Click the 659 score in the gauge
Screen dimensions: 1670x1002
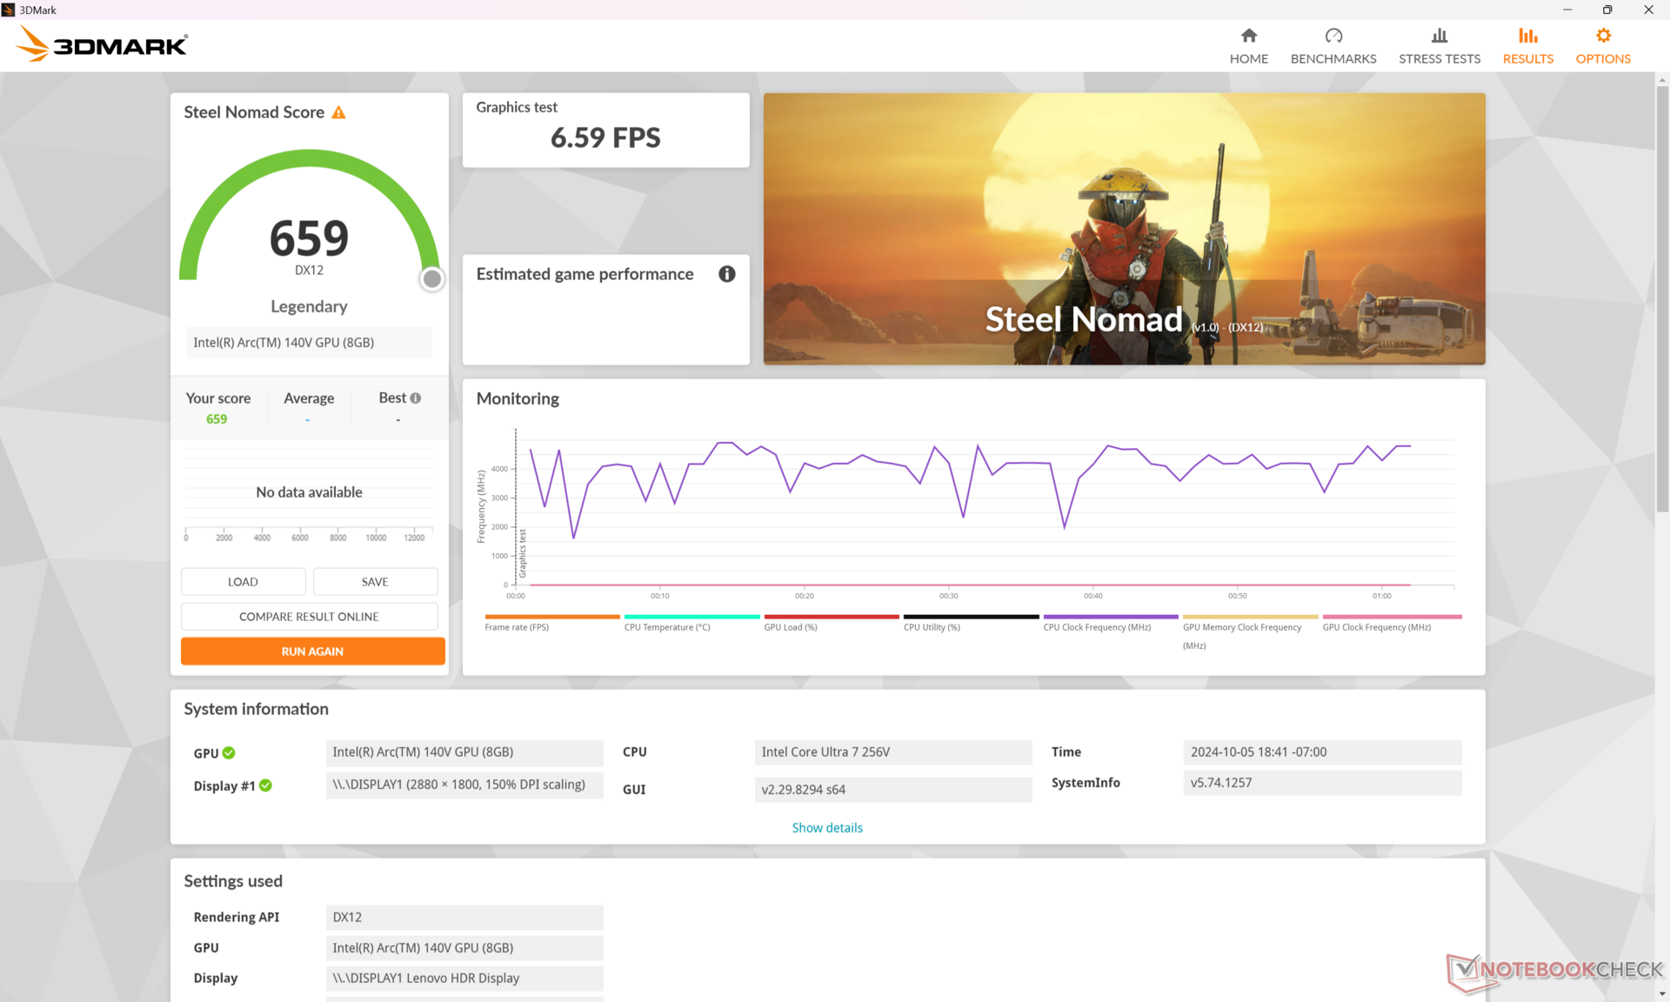coord(309,238)
